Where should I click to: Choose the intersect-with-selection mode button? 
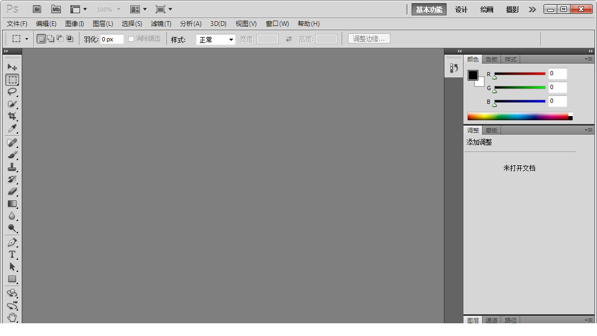[69, 39]
